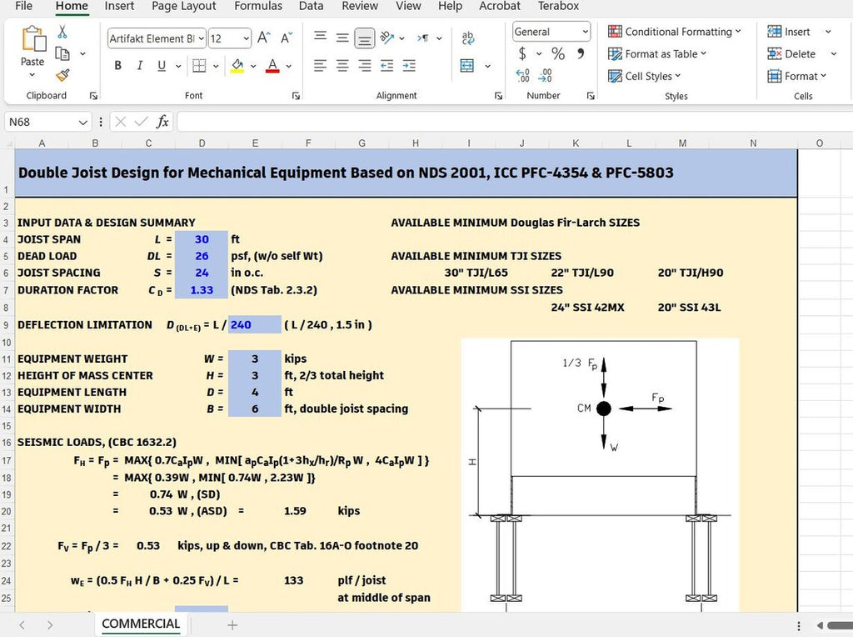This screenshot has height=637, width=853.
Task: Toggle Italic formatting
Action: pos(140,66)
